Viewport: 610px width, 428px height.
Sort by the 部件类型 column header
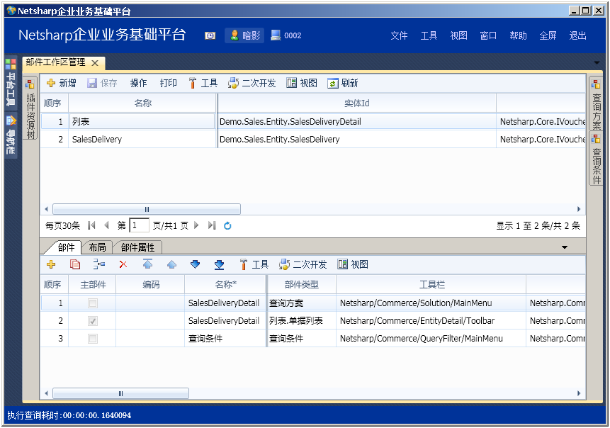[302, 285]
